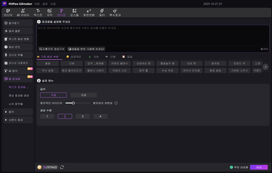The image size is (272, 173).
Task: Open the 텍스트 (Text) tool icon
Action: (x=38, y=13)
